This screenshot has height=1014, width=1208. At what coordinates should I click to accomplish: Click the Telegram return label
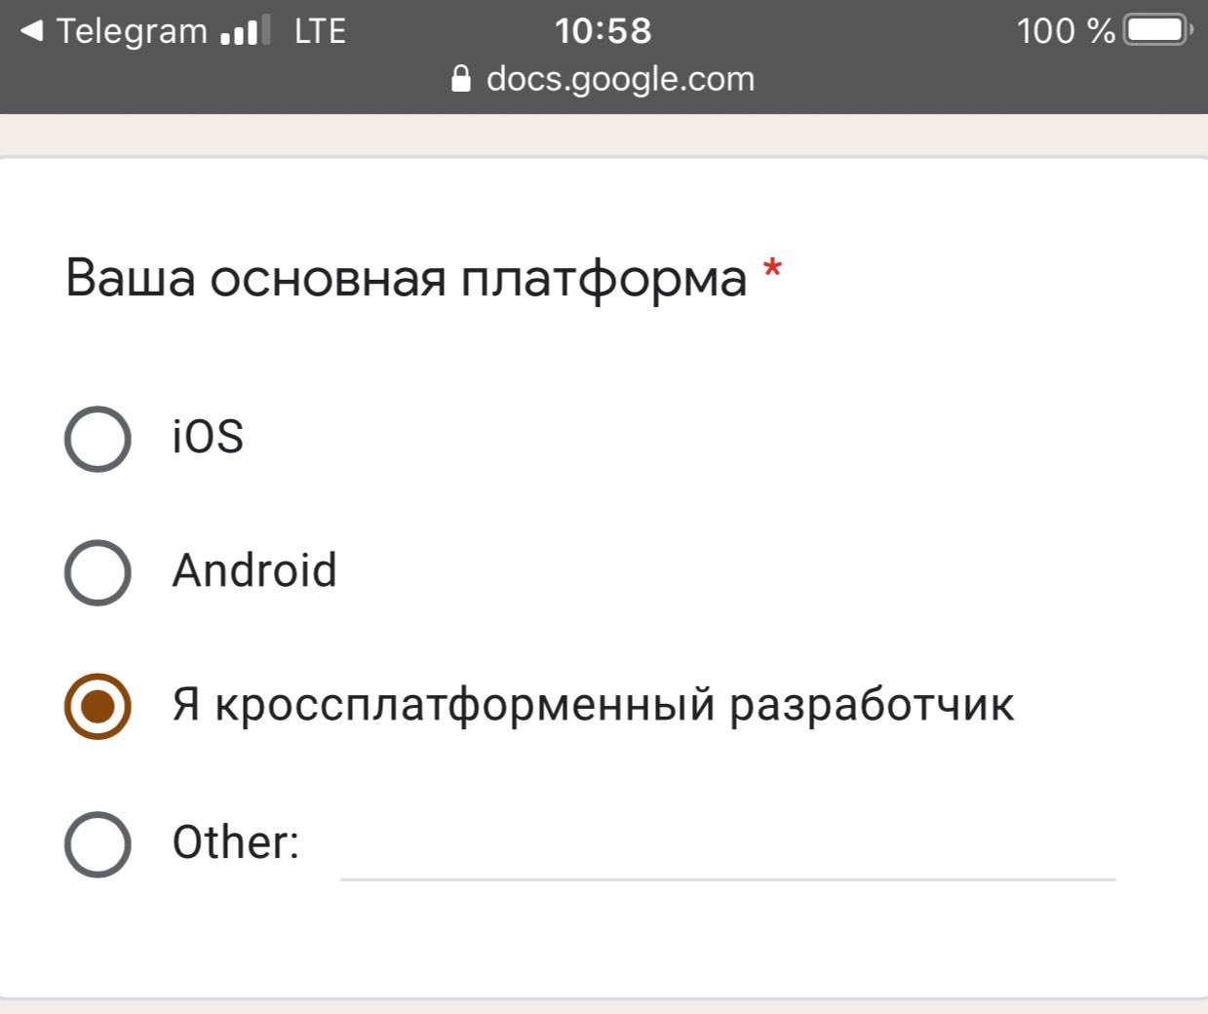(132, 31)
